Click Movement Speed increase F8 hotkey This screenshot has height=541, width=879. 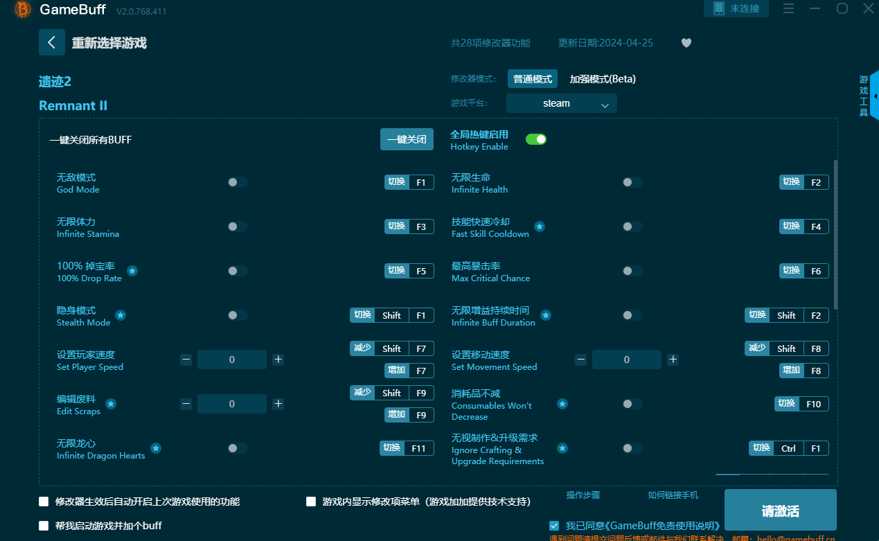coord(804,371)
